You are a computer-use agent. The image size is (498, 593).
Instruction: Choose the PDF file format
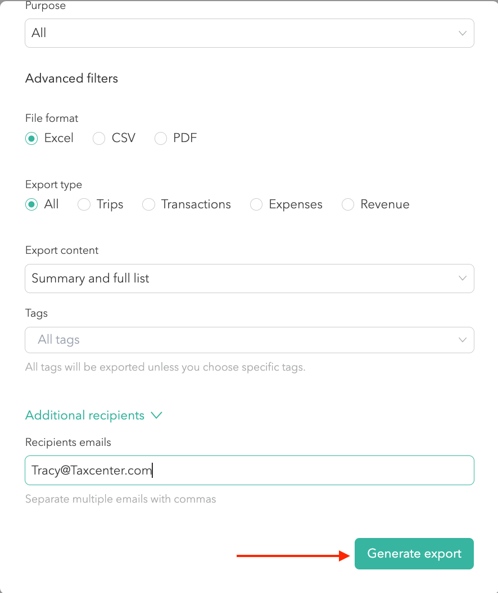161,138
